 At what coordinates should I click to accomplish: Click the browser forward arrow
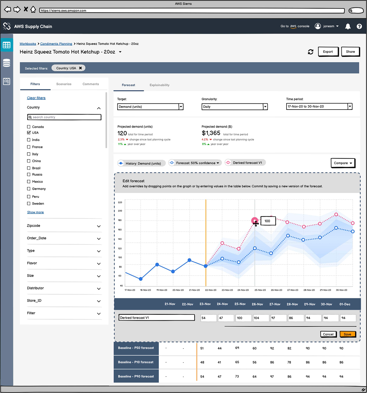[x=17, y=9]
